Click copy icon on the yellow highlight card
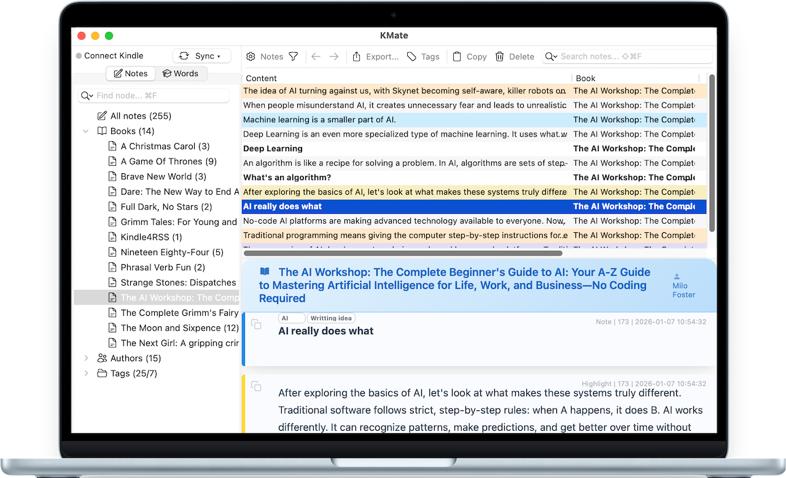The width and height of the screenshot is (786, 478). (x=256, y=386)
